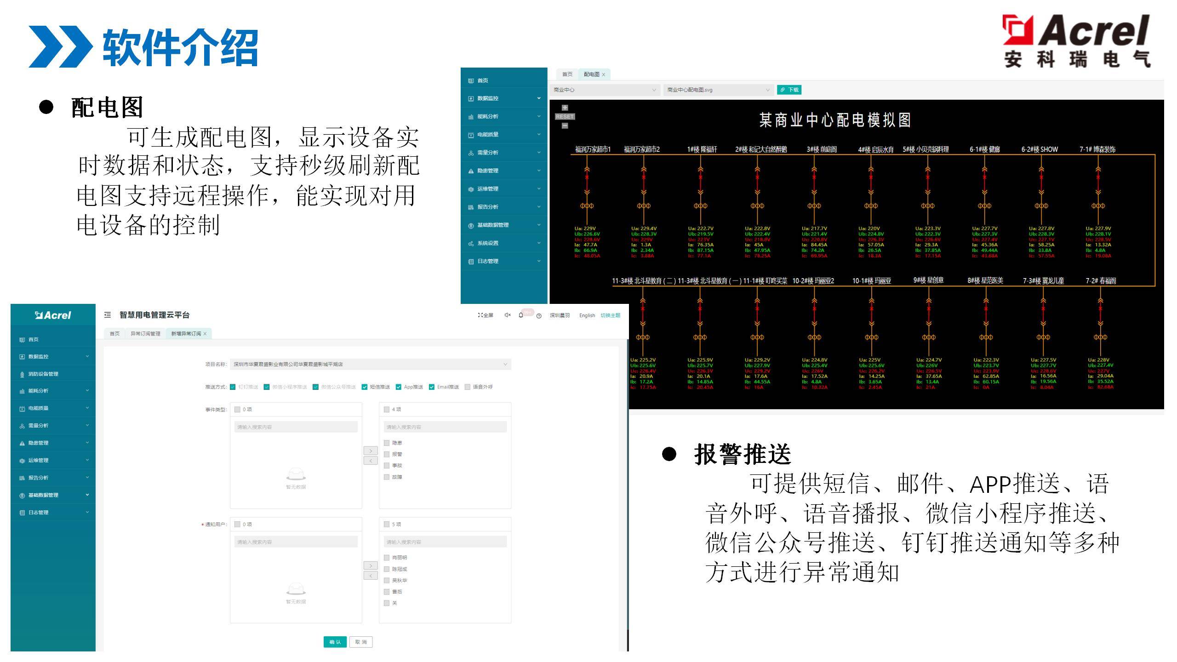Screen dimensions: 1177x662
Task: Open the 项目名称 project dropdown
Action: [x=370, y=364]
